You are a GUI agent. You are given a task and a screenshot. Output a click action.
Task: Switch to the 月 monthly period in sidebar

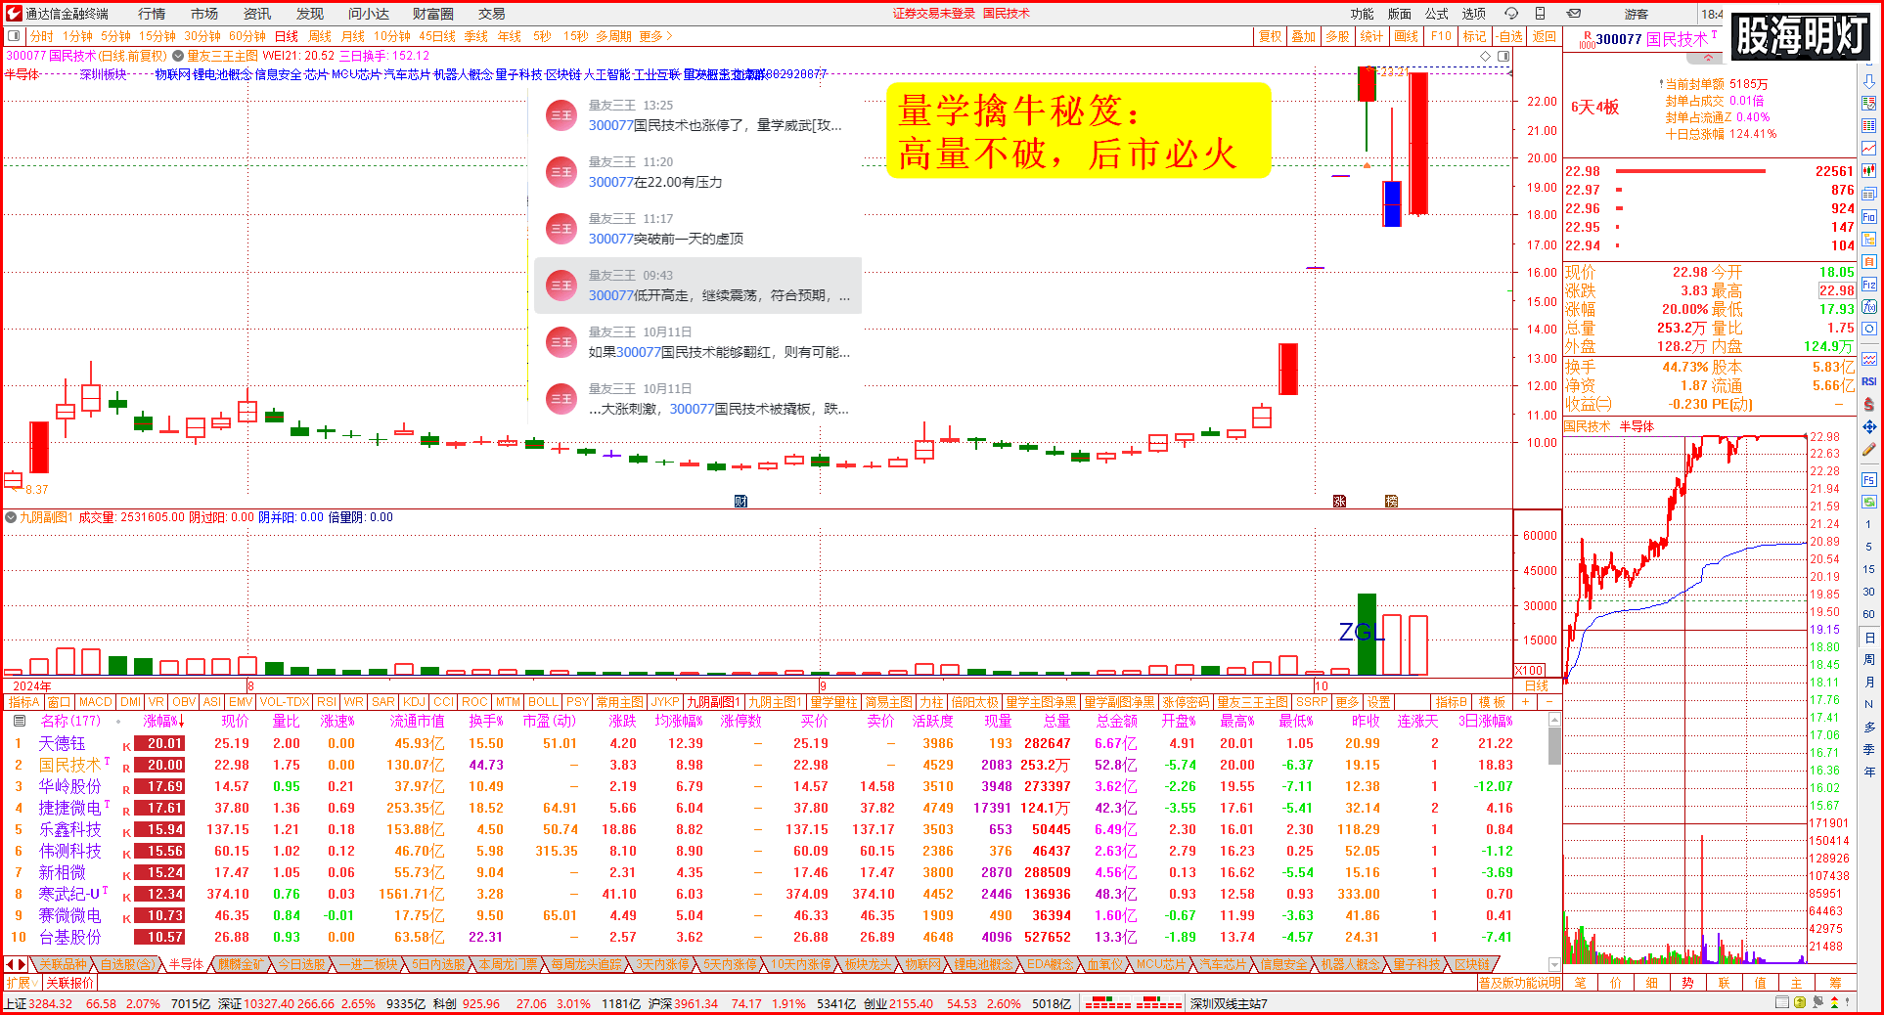coord(1869,683)
